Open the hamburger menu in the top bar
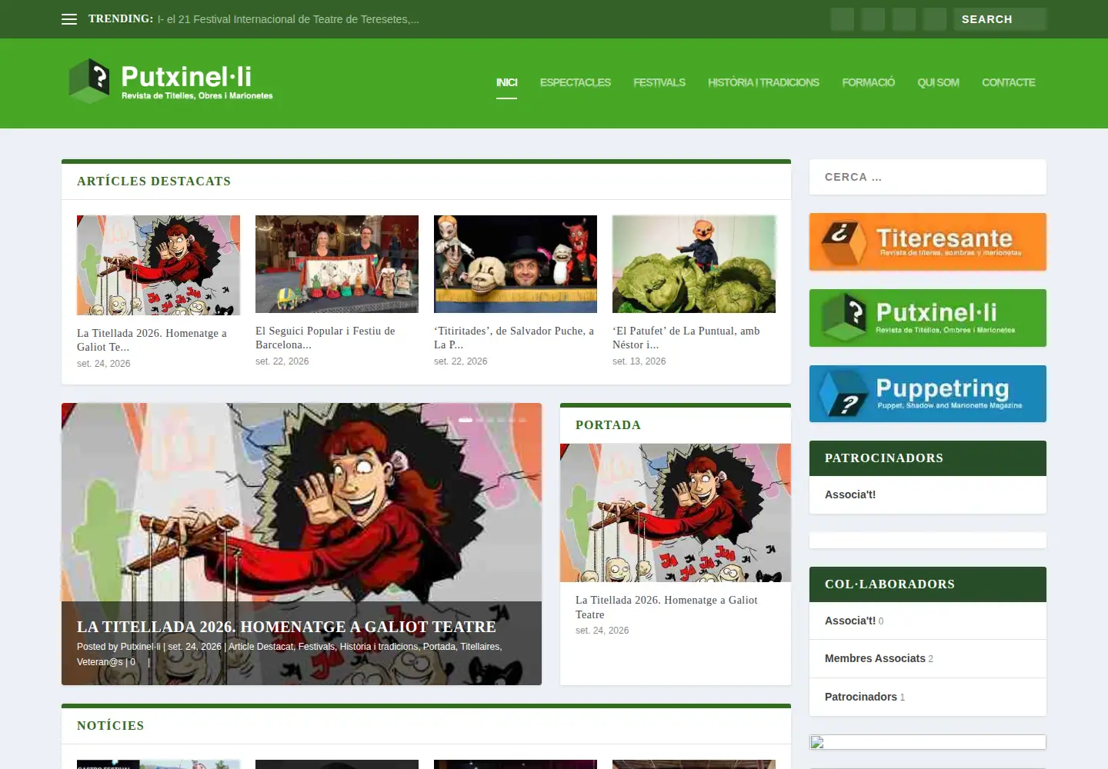Image resolution: width=1108 pixels, height=769 pixels. (69, 19)
